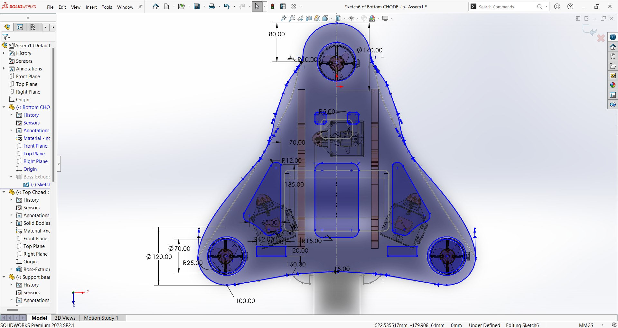Switch to the PropertyManager panel tab
This screenshot has height=328, width=618.
(x=20, y=27)
